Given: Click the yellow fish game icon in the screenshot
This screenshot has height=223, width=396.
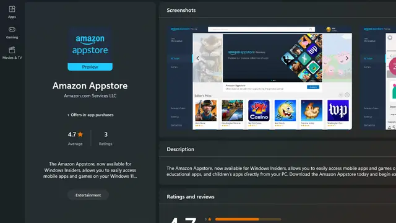Looking at the screenshot, I should coord(285,110).
